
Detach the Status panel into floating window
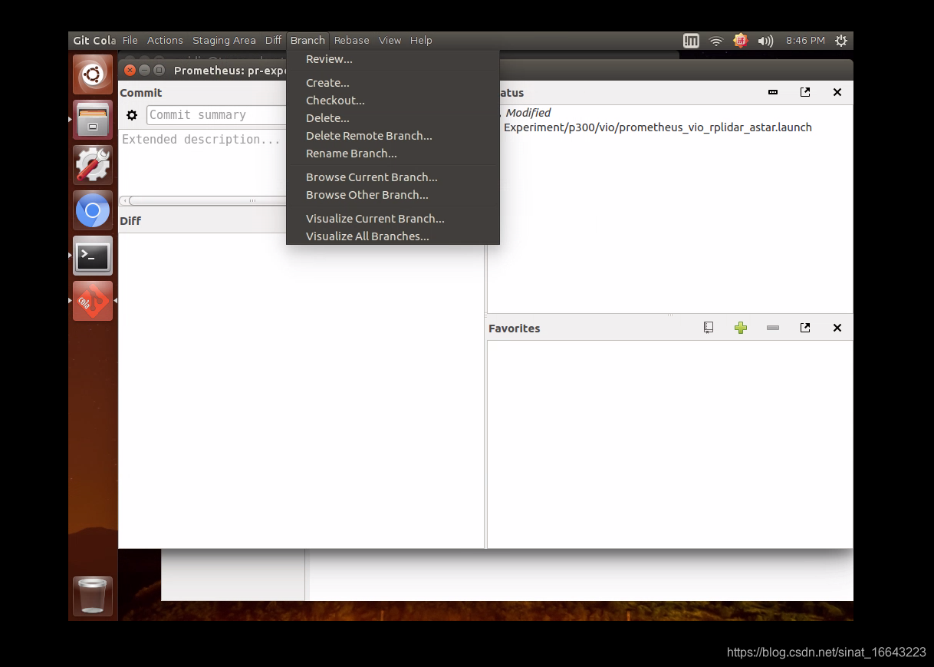805,92
